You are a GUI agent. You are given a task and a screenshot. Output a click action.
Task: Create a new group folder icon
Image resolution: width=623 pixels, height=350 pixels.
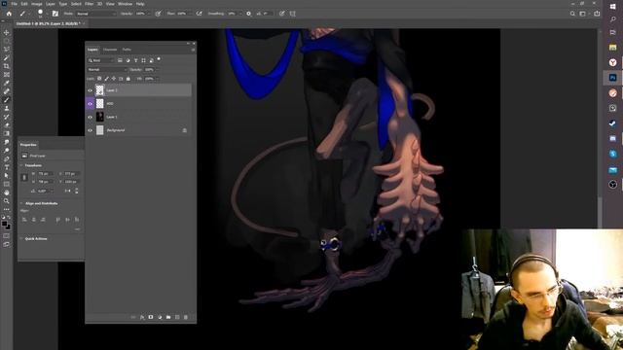(x=168, y=317)
